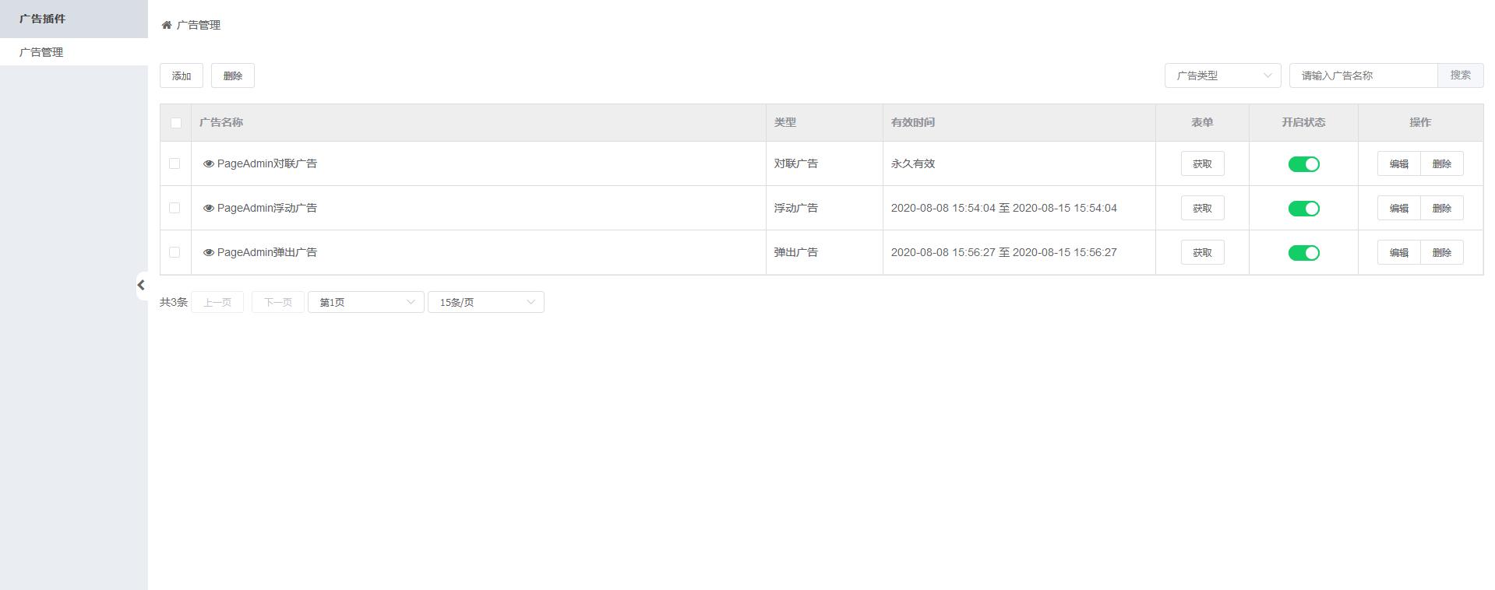Check the box for PageAdmin弹出广告 row
Viewport: 1495px width, 590px height.
pyautogui.click(x=175, y=252)
